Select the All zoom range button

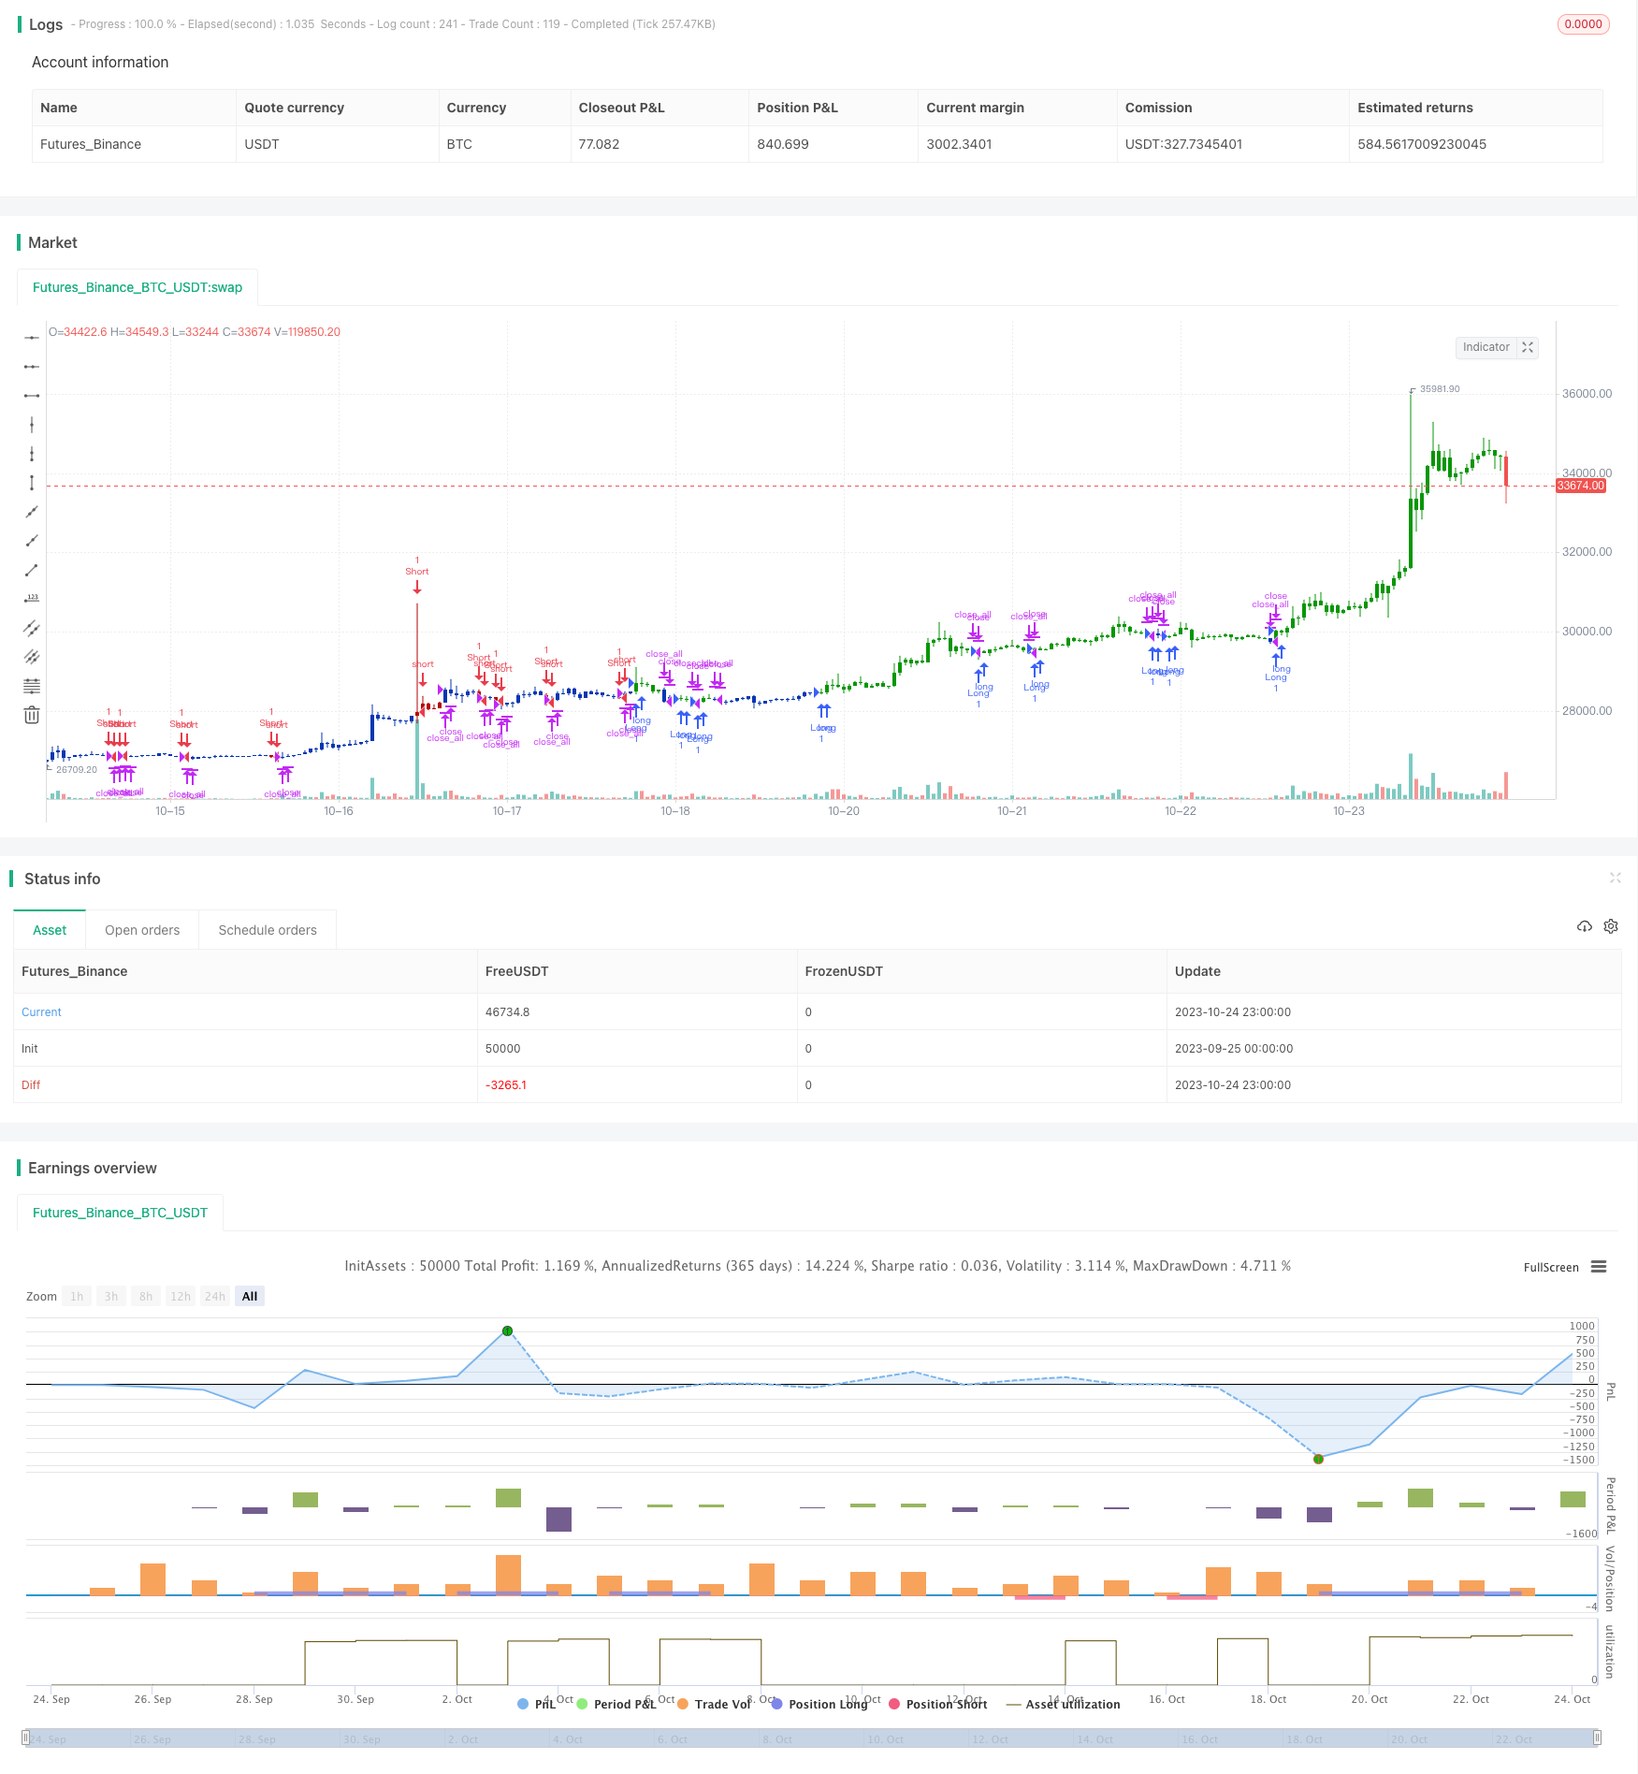pos(250,1297)
